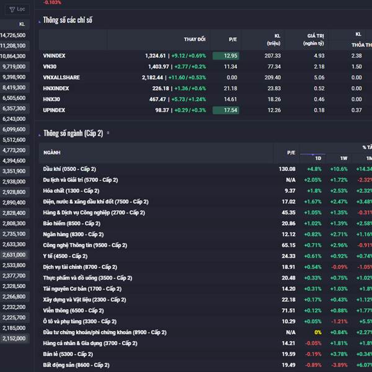The width and height of the screenshot is (372, 372).
Task: Click the KL header in left volume list
Action: click(22, 24)
